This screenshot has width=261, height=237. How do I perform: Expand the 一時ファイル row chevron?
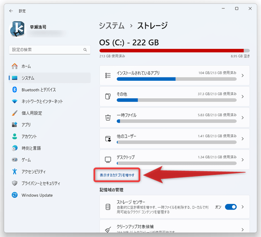(x=242, y=118)
